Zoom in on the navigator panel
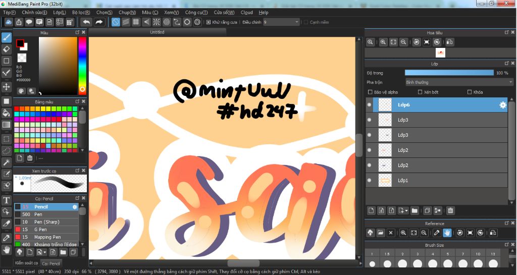 (x=383, y=42)
